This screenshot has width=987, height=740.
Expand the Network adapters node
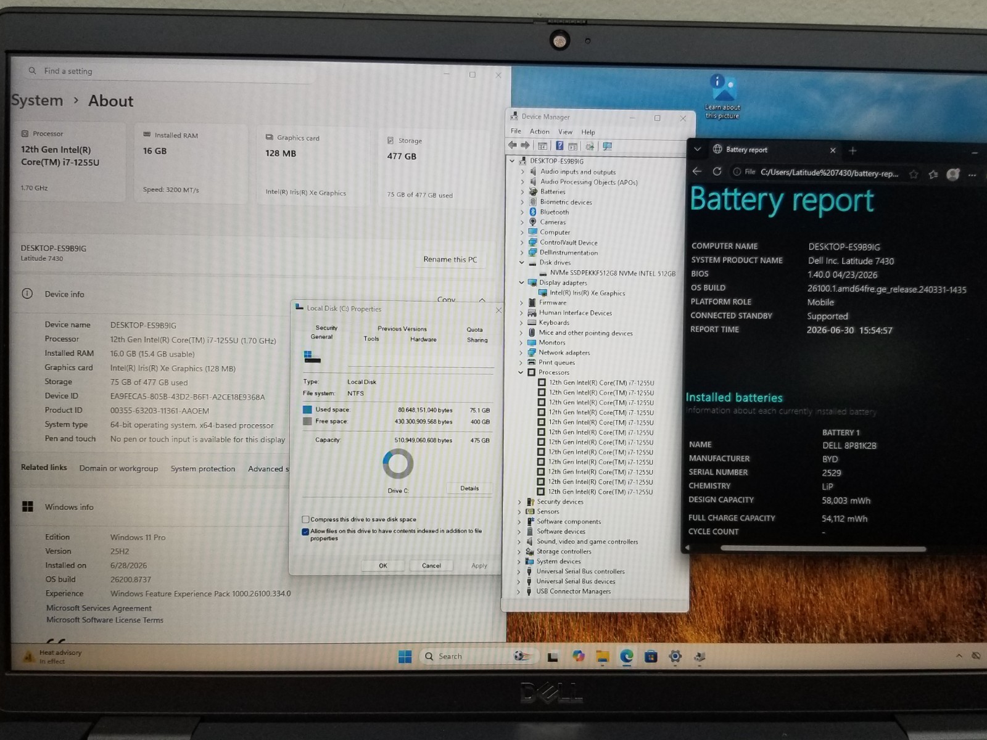[521, 353]
